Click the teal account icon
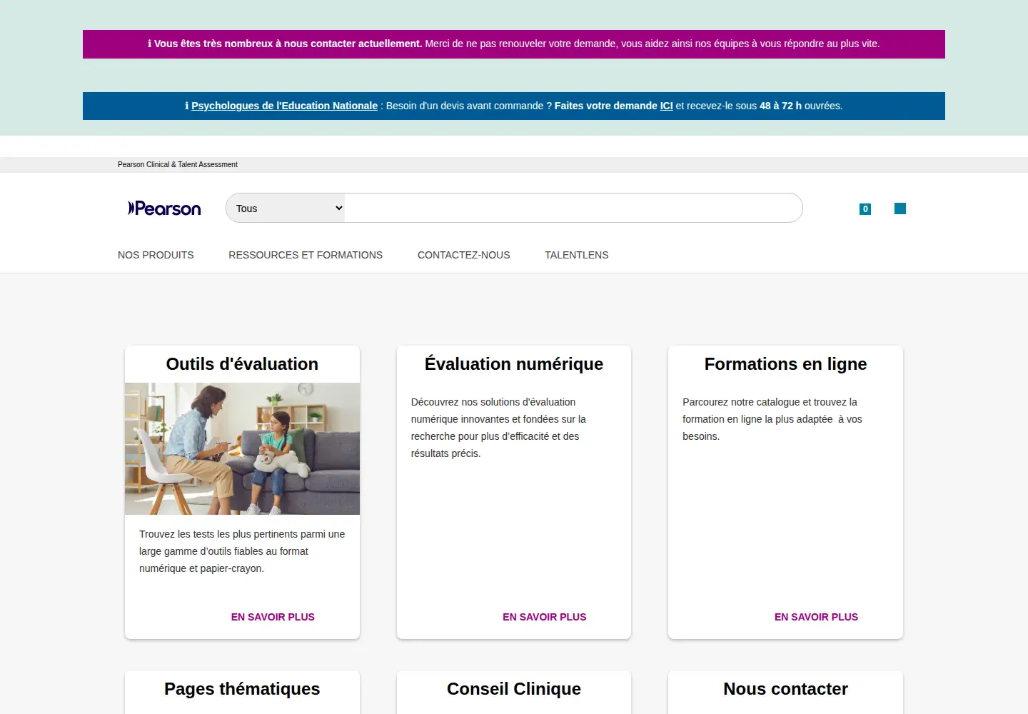 click(x=900, y=208)
